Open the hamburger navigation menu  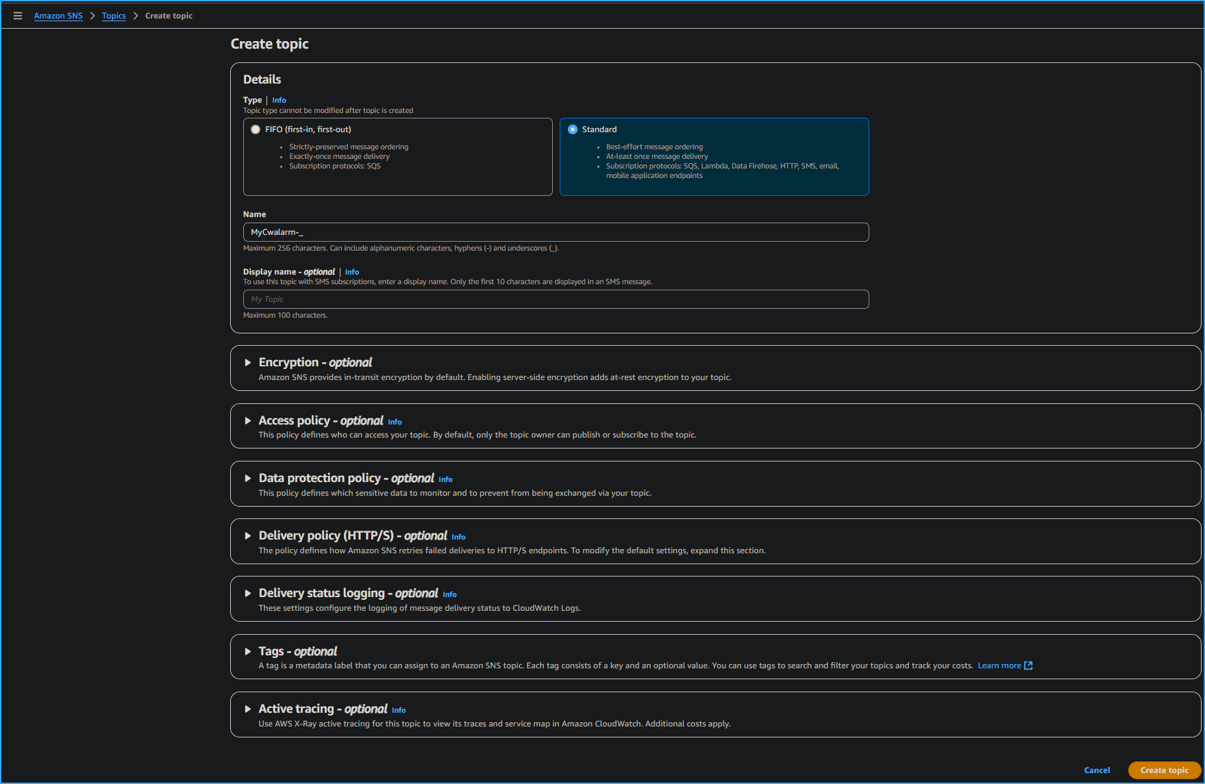pyautogui.click(x=18, y=16)
